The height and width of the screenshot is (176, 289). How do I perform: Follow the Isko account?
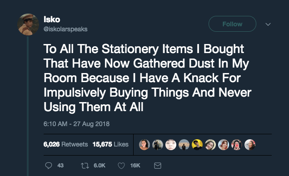(x=232, y=24)
